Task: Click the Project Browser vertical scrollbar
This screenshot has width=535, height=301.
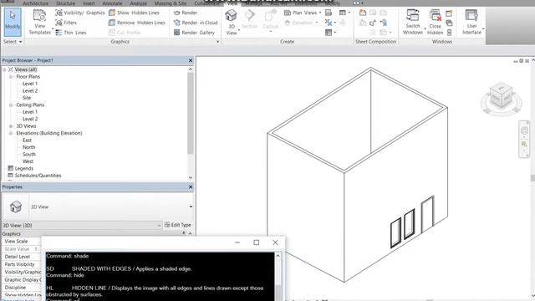Action: point(191,113)
